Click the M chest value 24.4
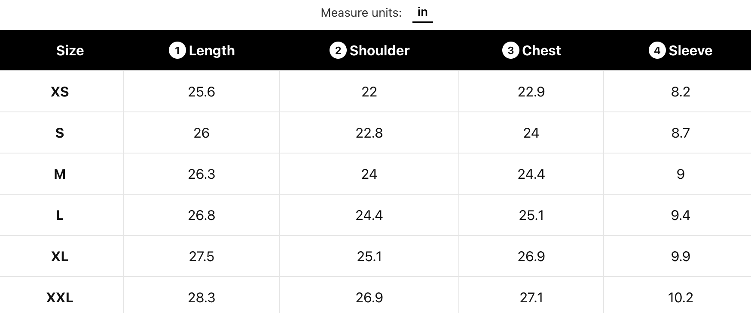 pos(531,174)
